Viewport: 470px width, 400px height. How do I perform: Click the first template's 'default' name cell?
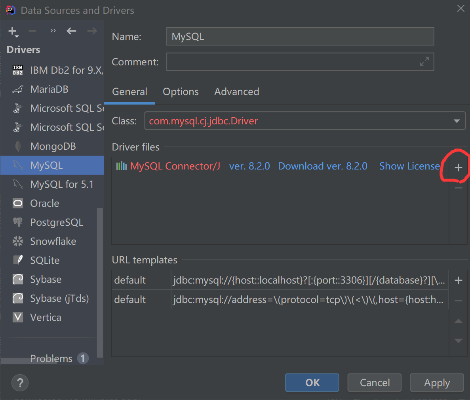(x=141, y=280)
